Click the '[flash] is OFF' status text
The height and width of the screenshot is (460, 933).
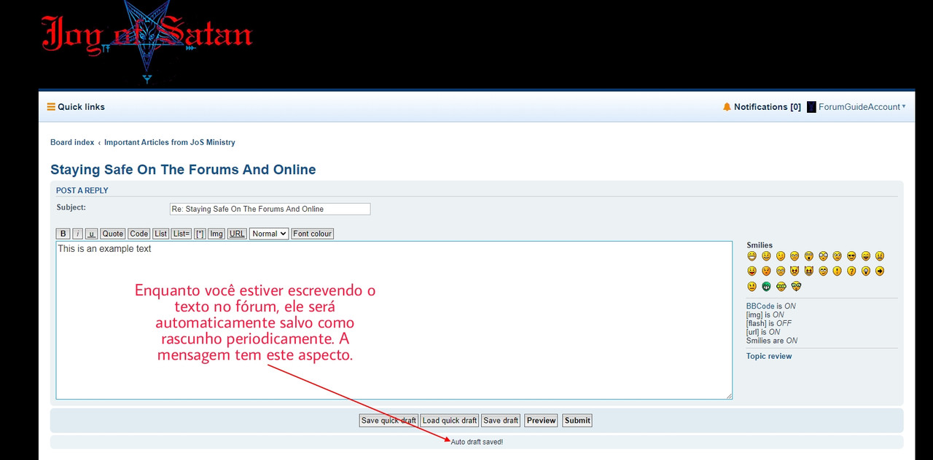[769, 323]
